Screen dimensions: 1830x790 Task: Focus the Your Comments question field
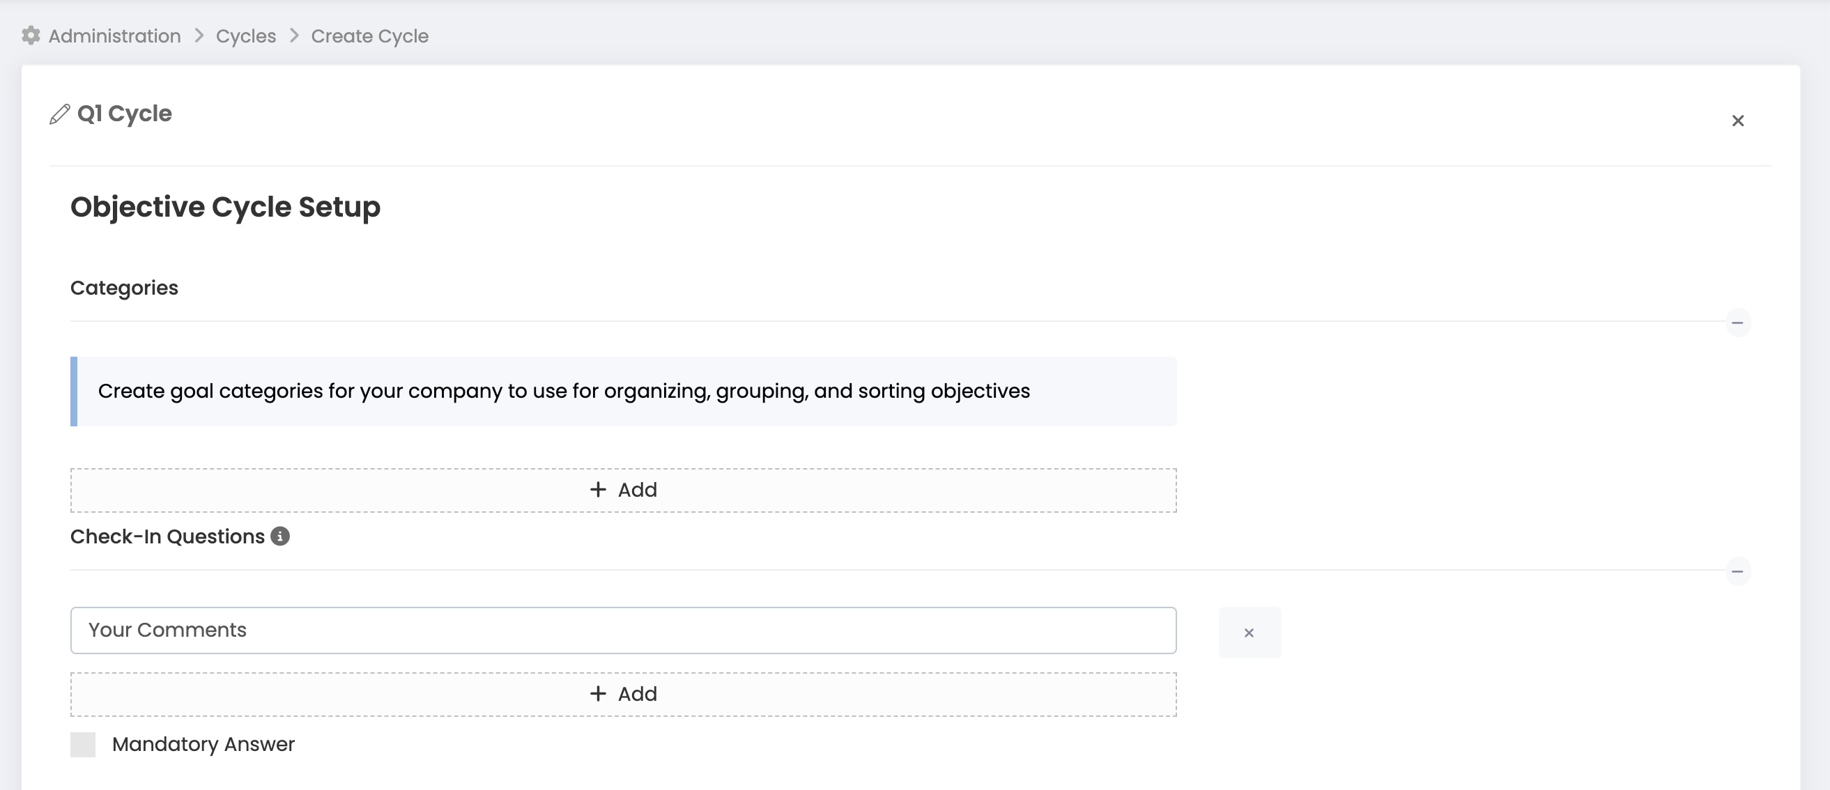pos(622,630)
